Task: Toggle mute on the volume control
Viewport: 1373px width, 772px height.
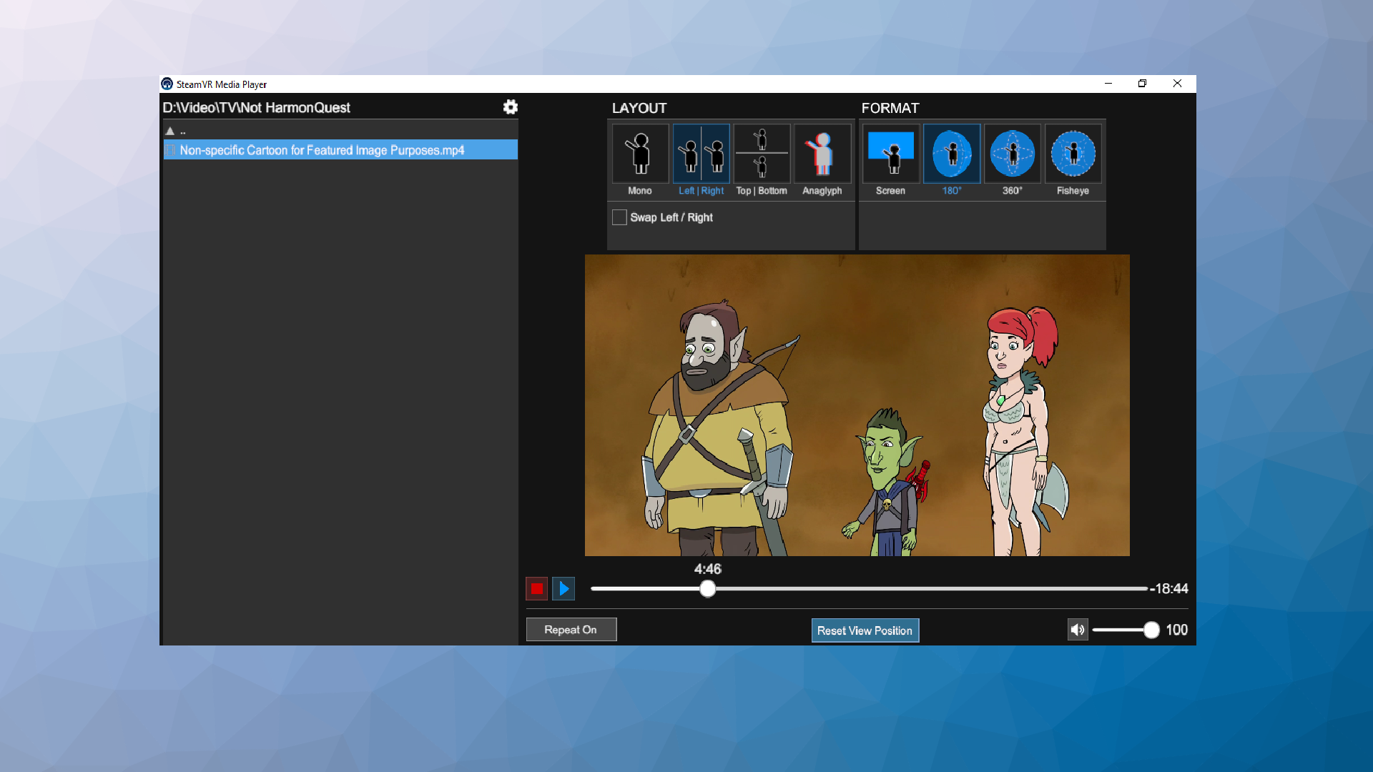Action: click(x=1077, y=630)
